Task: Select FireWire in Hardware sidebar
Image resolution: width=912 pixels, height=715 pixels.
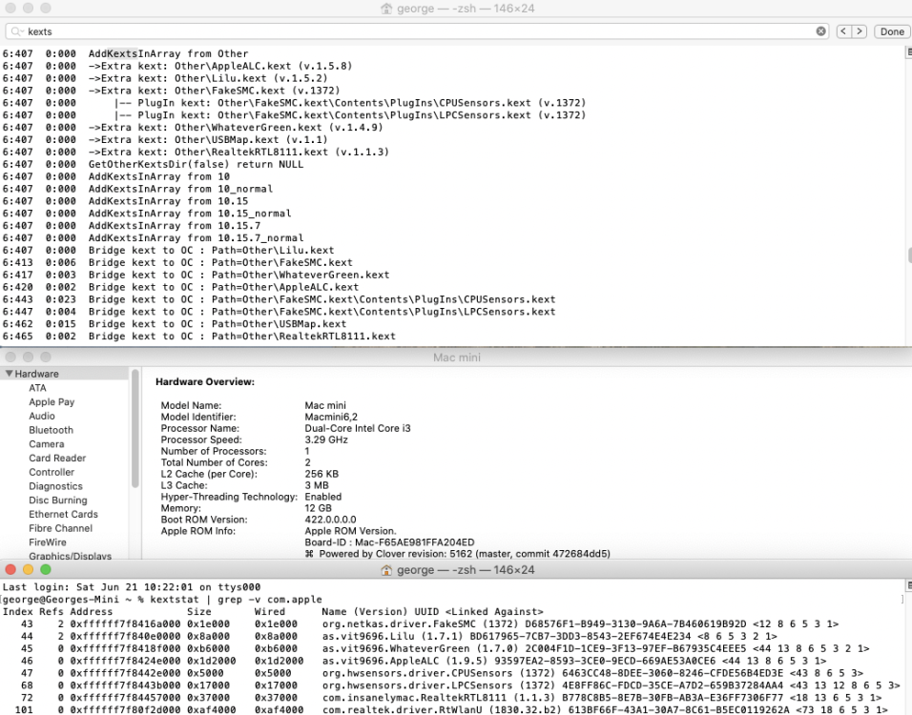Action: (x=48, y=542)
